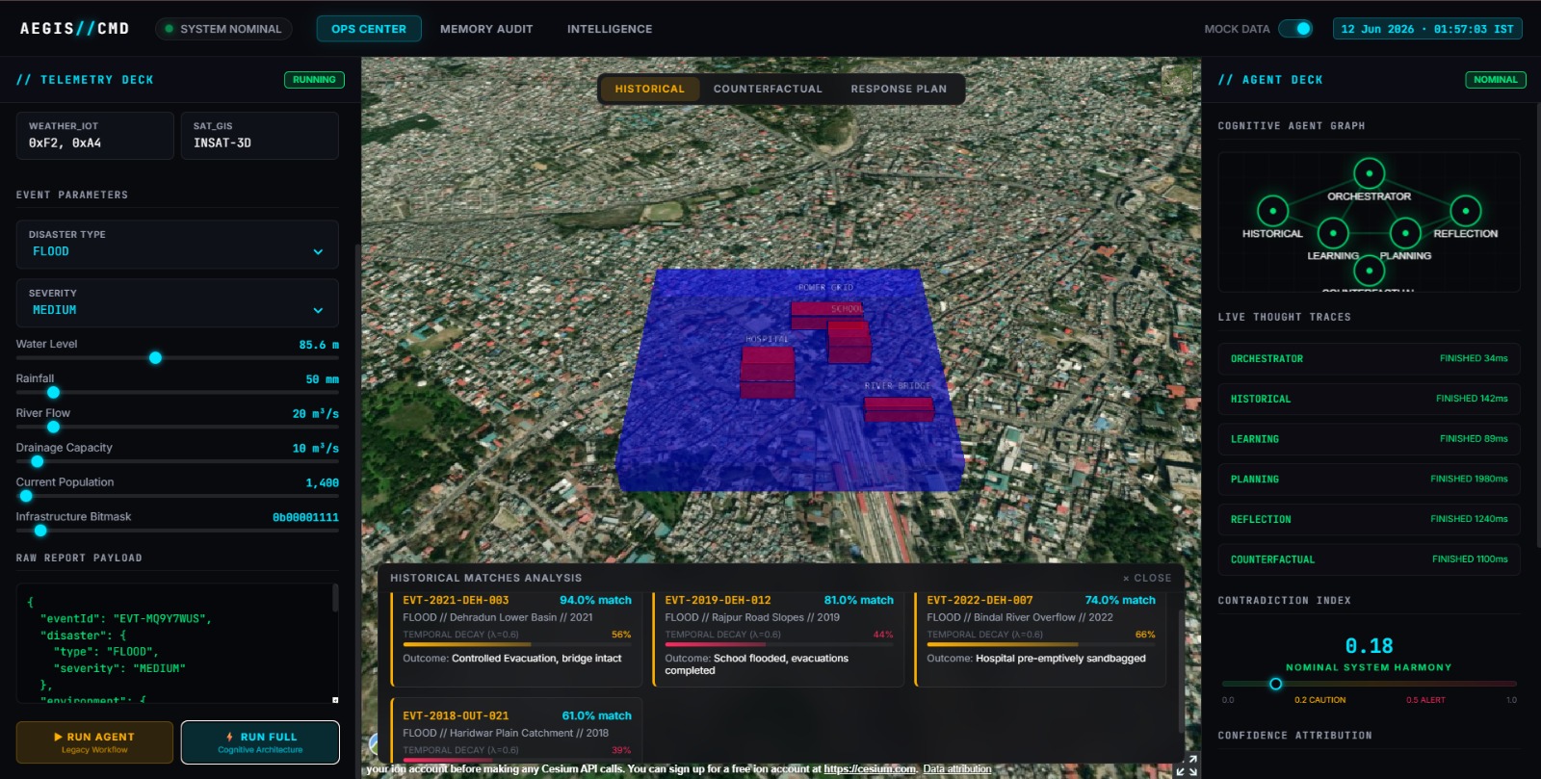This screenshot has height=779, width=1541.
Task: Open the Intelligence tab
Action: coord(610,29)
